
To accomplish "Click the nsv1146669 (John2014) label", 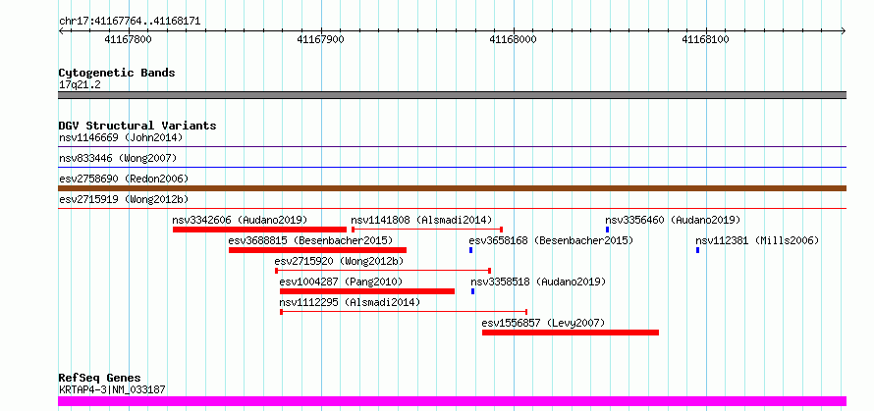I will pos(121,137).
